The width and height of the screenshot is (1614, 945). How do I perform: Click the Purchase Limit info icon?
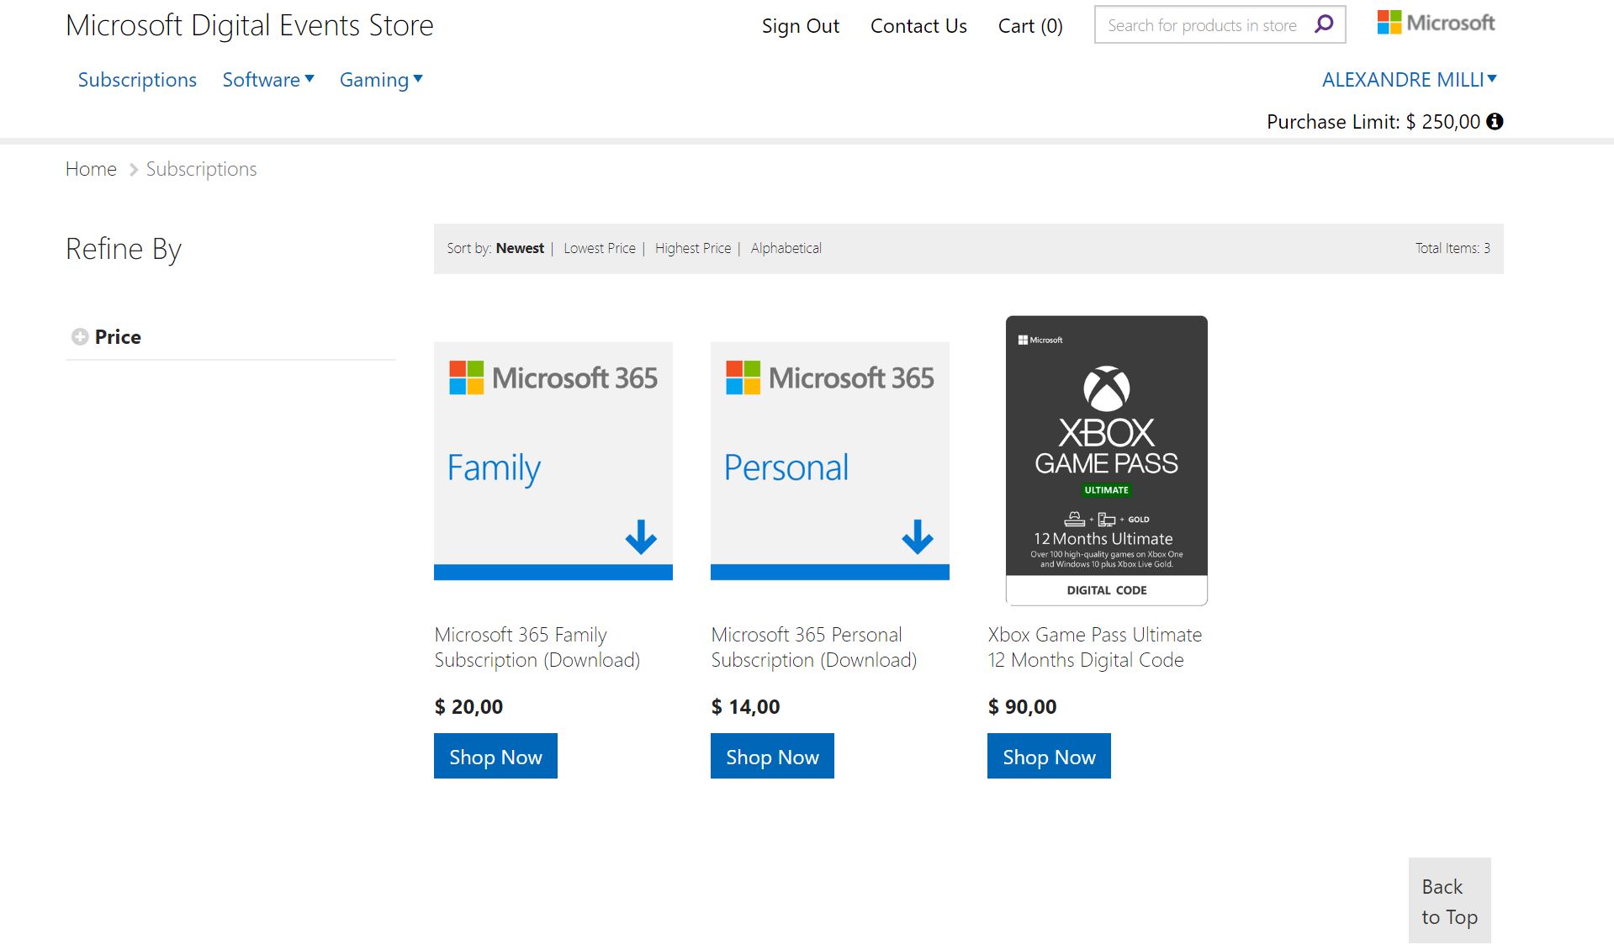point(1495,121)
